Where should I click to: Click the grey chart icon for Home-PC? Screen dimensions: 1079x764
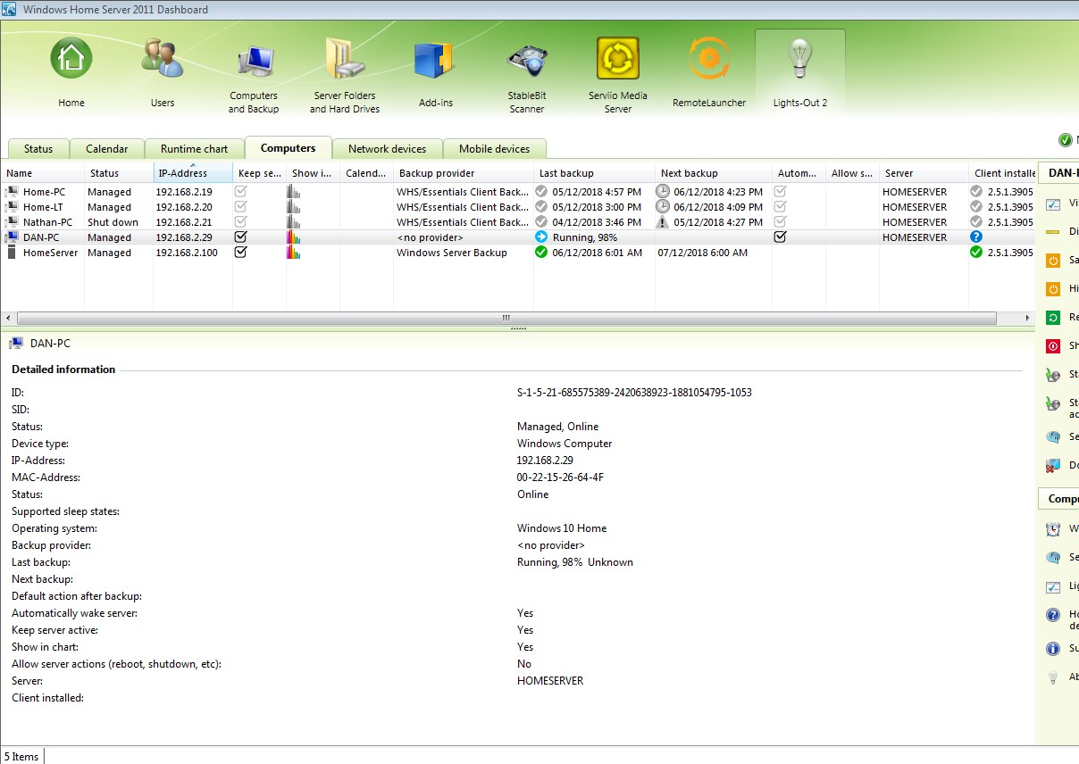[292, 192]
